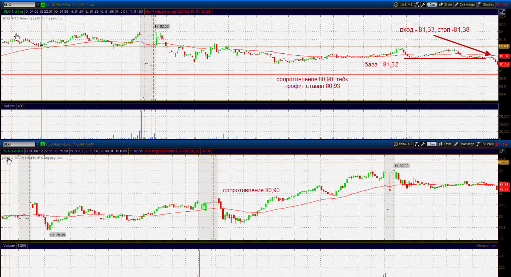Open chart settings wrench on the 5-minute chart

[423, 144]
